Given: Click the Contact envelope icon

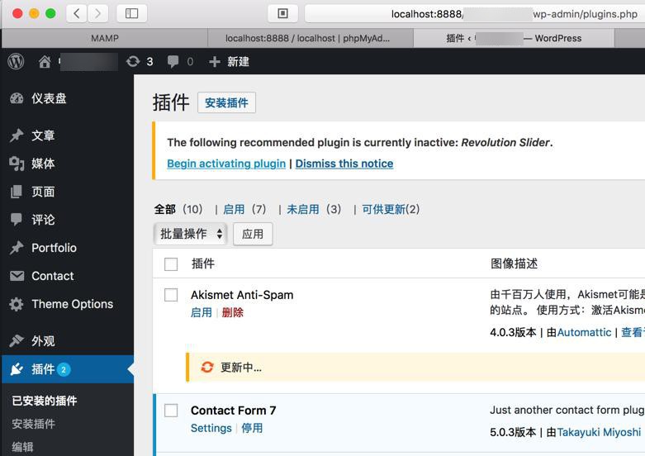Looking at the screenshot, I should [x=17, y=276].
